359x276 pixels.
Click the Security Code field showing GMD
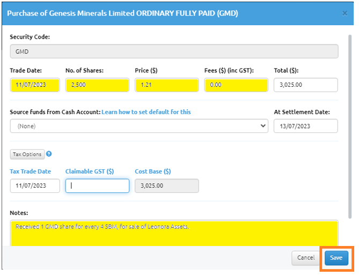174,51
